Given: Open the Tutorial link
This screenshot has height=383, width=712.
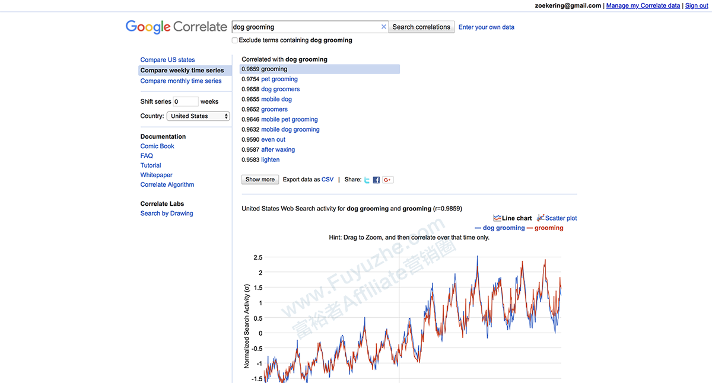Looking at the screenshot, I should (151, 165).
